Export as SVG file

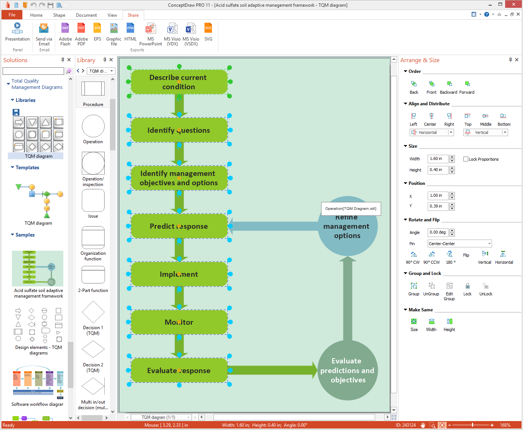(208, 29)
